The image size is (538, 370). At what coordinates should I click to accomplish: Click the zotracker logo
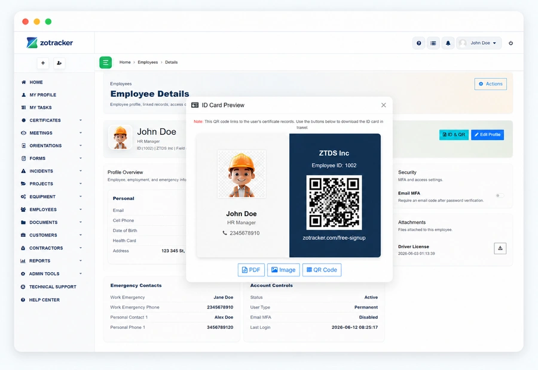50,43
